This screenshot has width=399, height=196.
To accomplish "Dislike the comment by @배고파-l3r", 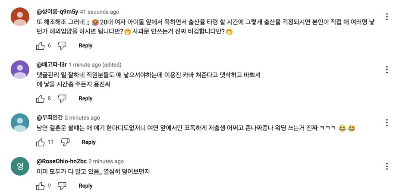I will click(x=62, y=98).
